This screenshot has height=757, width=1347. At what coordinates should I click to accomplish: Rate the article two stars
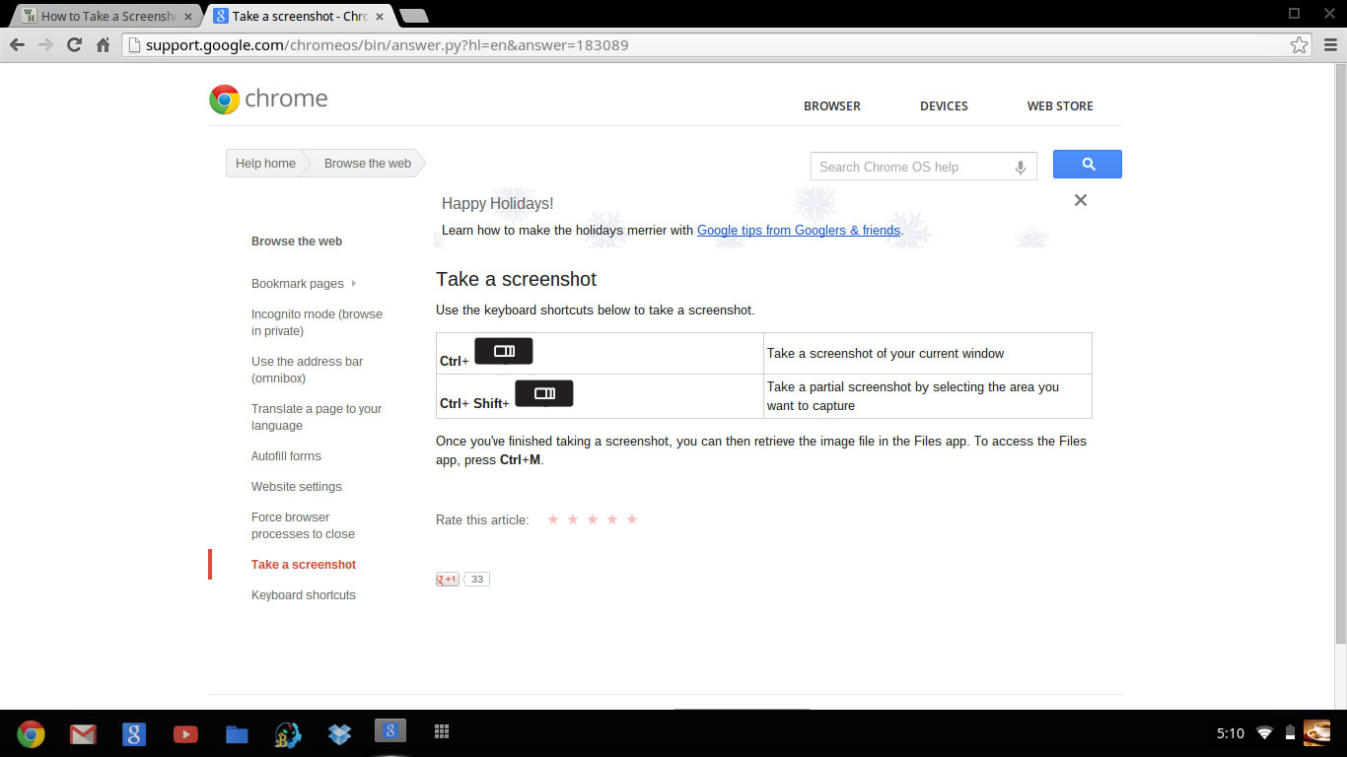pos(573,519)
